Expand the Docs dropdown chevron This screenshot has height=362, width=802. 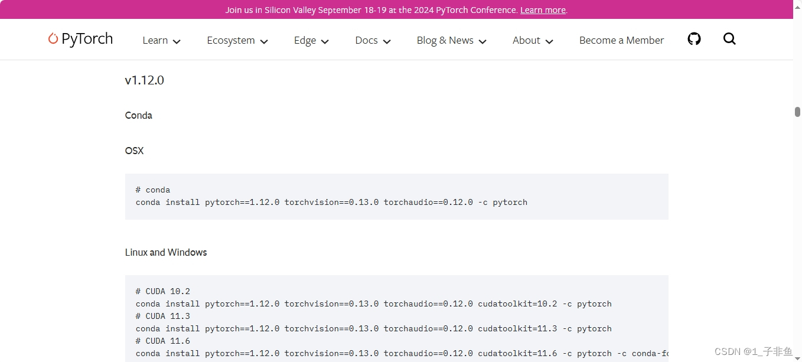tap(387, 42)
